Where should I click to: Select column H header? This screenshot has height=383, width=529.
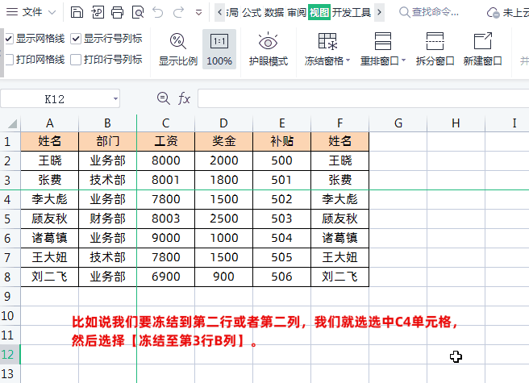point(456,123)
